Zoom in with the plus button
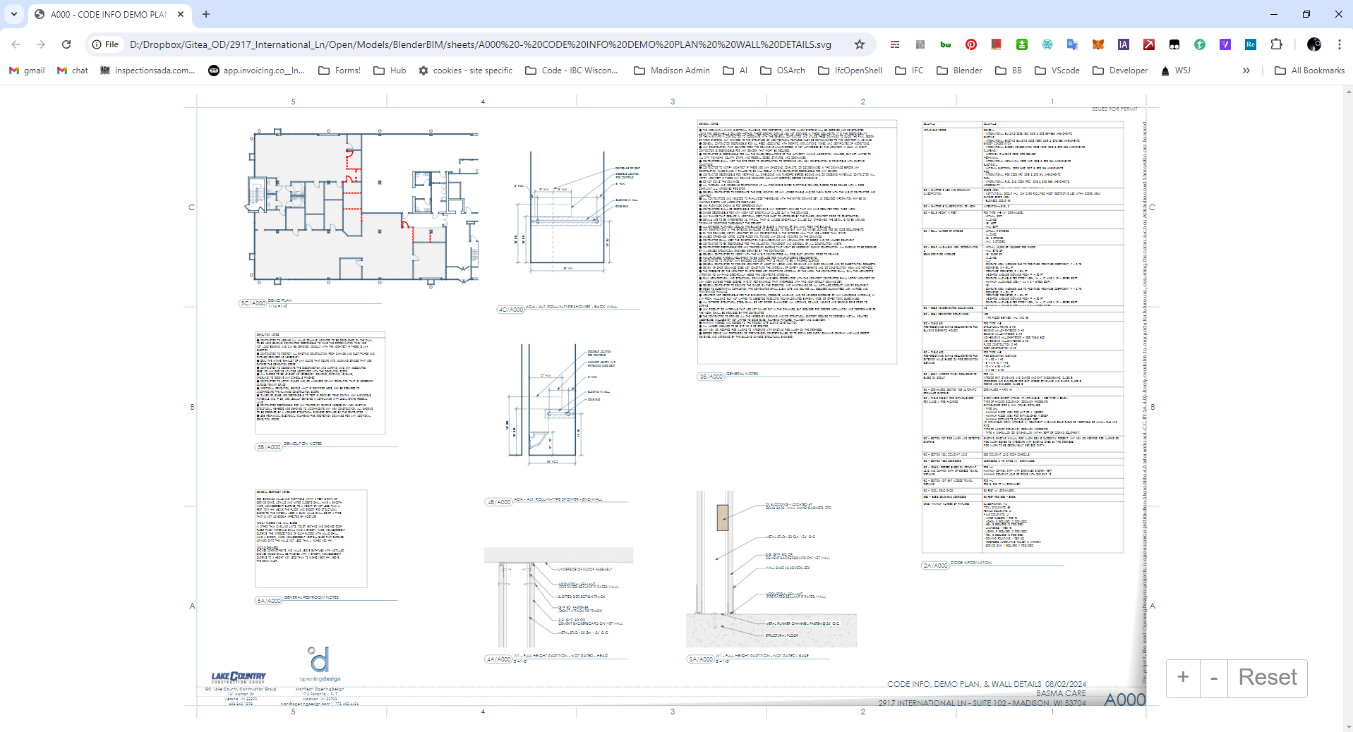 click(x=1183, y=678)
